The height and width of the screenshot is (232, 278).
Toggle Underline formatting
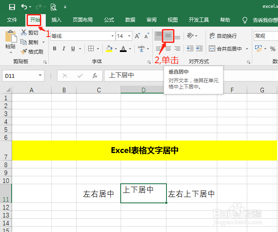click(73, 49)
